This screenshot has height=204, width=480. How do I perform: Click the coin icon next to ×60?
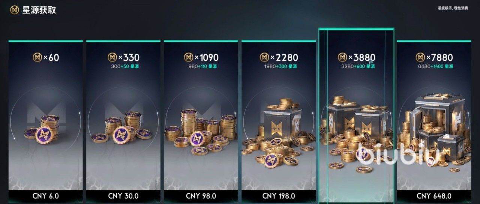(x=37, y=57)
